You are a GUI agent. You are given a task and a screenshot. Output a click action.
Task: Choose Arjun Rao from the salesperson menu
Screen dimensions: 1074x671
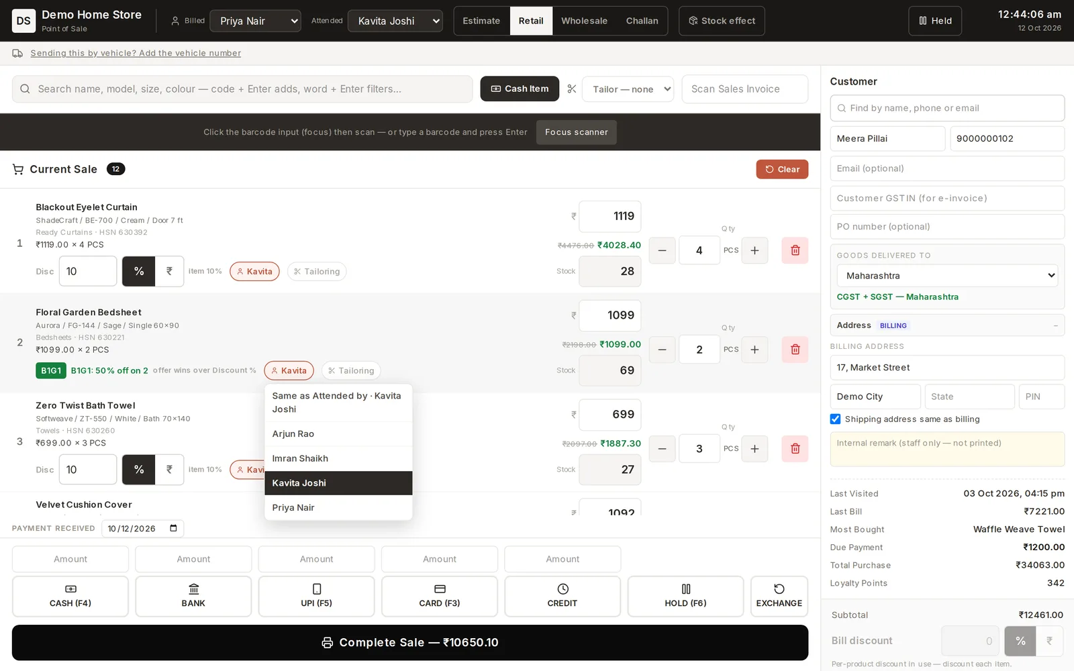338,434
